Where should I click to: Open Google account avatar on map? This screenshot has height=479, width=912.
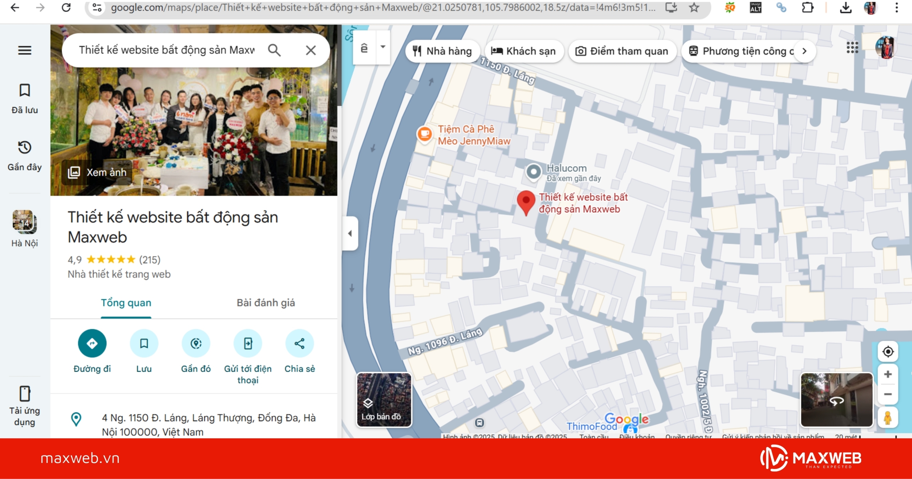pyautogui.click(x=886, y=47)
